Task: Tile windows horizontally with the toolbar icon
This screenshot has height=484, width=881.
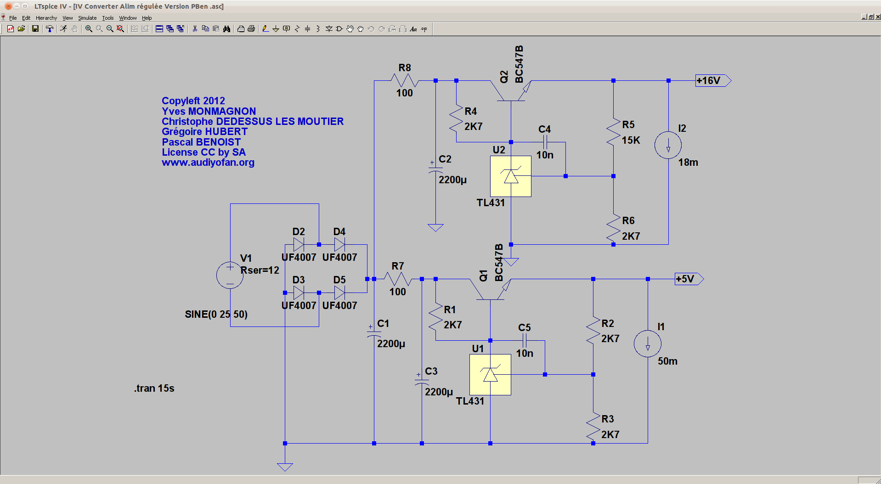Action: [159, 28]
